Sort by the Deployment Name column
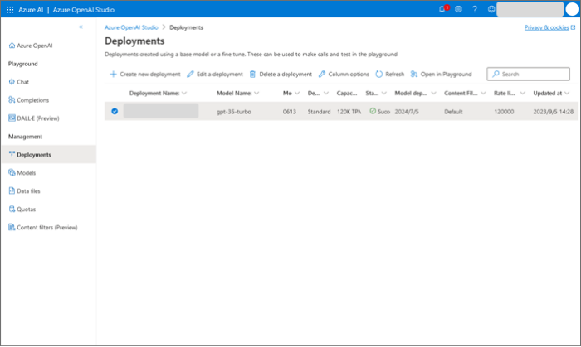Viewport: 581px width, 347px height. point(158,93)
